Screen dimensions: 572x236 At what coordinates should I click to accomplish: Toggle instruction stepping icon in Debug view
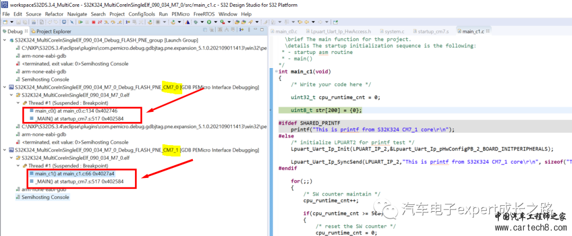(241, 30)
